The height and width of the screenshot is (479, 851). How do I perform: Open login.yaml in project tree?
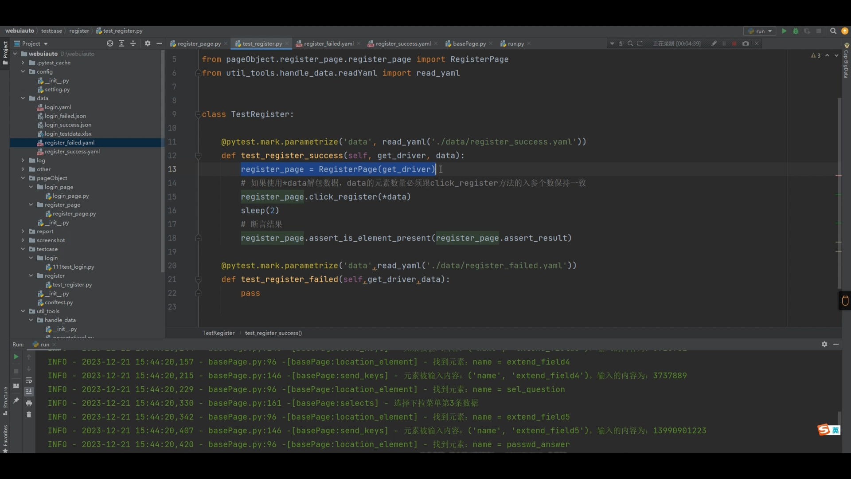pyautogui.click(x=58, y=107)
